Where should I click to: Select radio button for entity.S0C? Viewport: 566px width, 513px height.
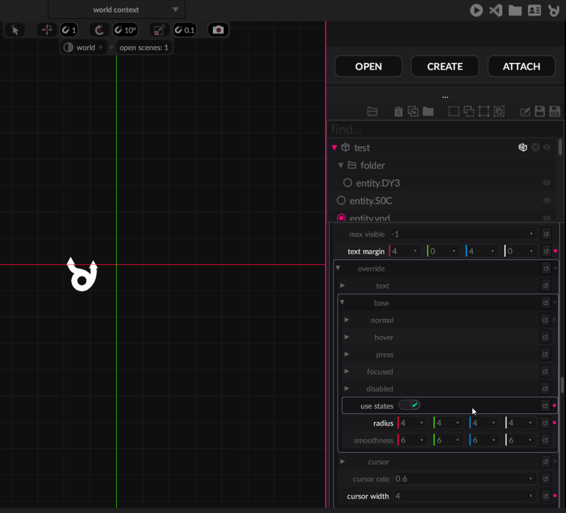[x=341, y=200]
